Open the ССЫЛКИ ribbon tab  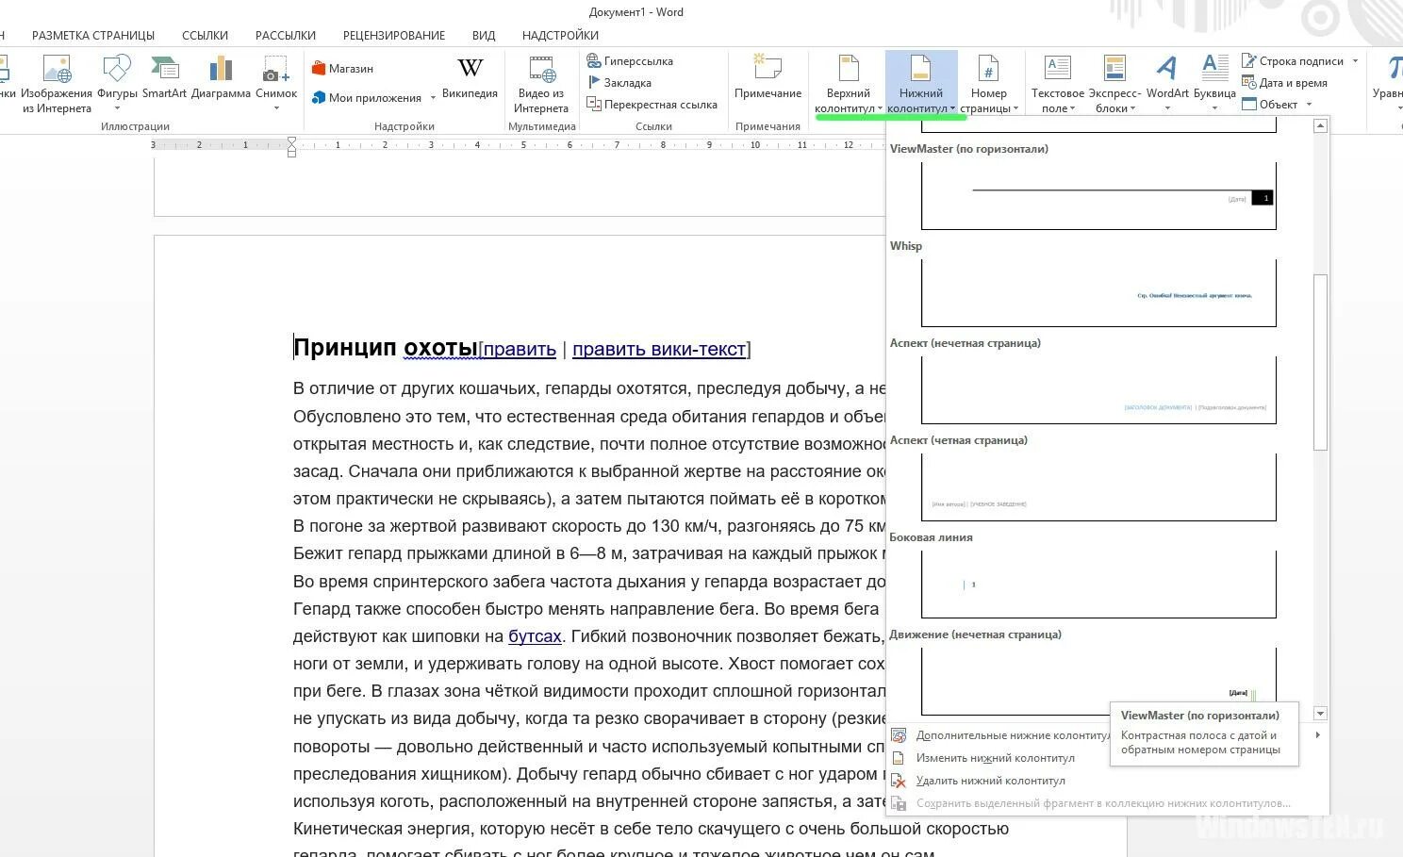coord(205,35)
